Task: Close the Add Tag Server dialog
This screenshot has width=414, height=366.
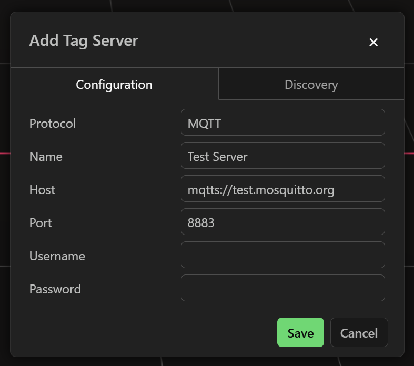Action: pos(373,43)
